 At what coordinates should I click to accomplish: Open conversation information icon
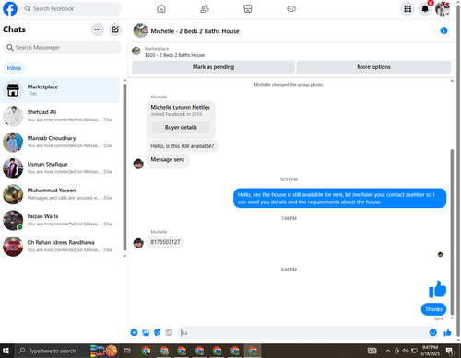[x=443, y=30]
